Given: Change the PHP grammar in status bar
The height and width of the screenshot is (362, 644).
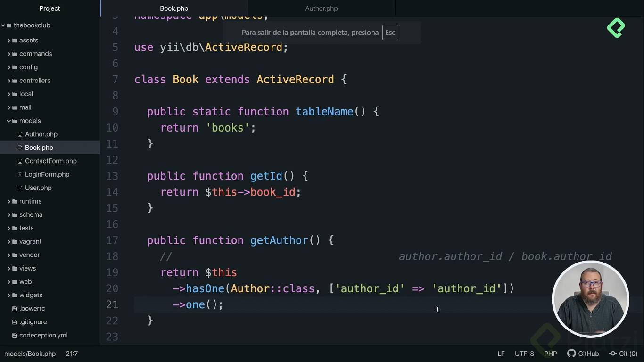Looking at the screenshot, I should [550, 354].
